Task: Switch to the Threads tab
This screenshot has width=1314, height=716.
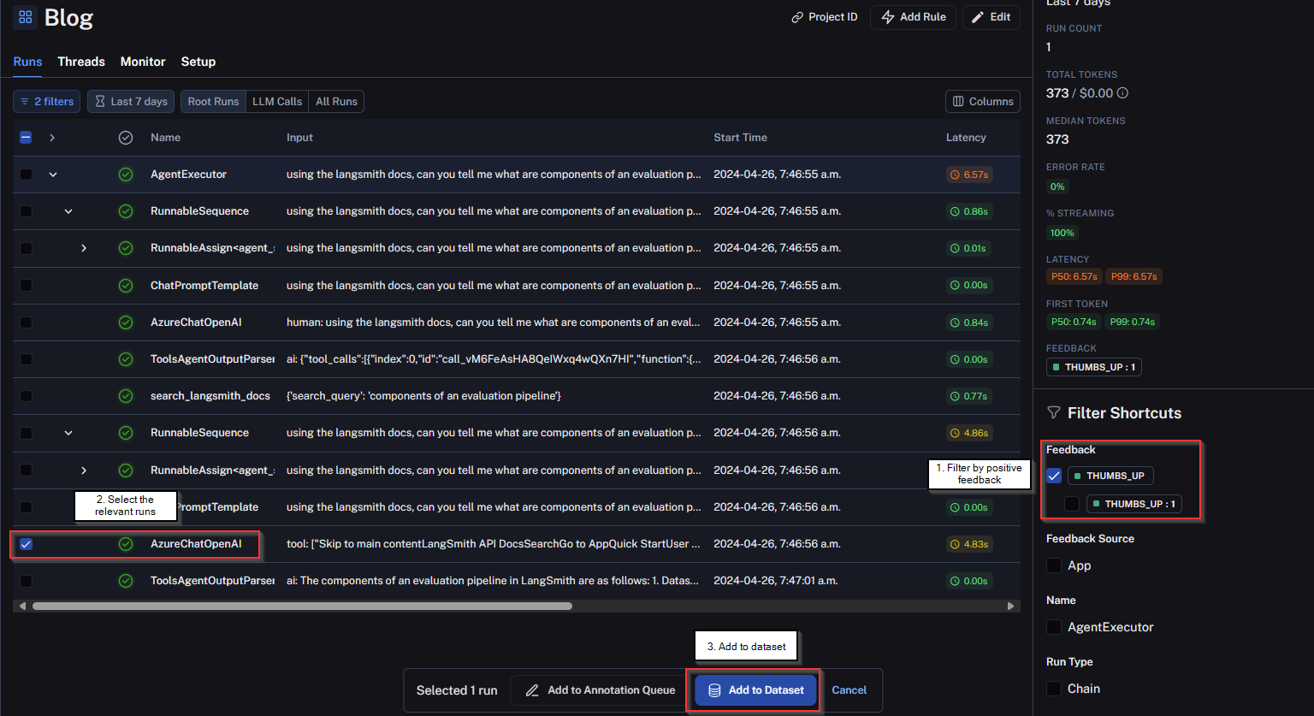Action: pos(81,62)
